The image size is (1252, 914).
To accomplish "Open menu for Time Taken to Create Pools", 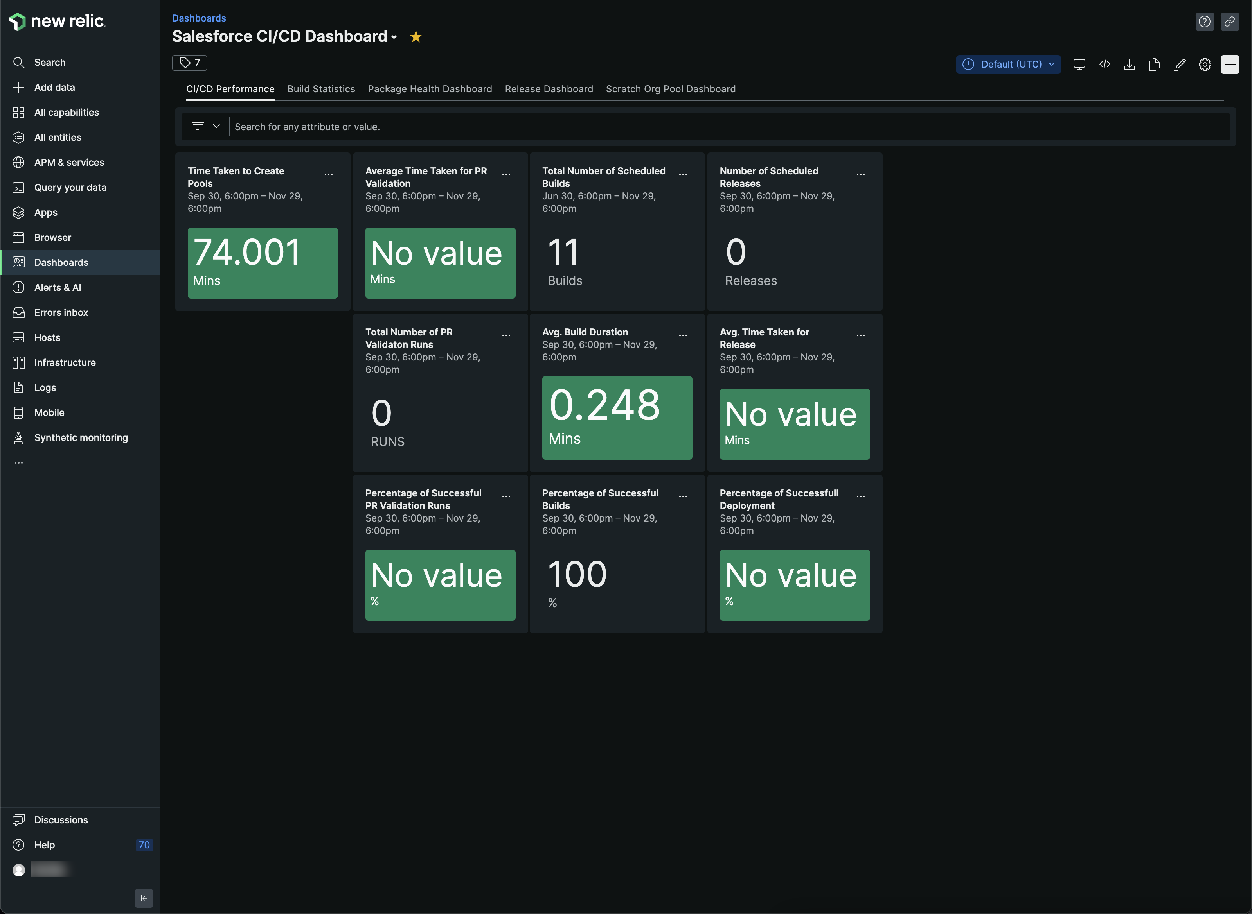I will (329, 174).
